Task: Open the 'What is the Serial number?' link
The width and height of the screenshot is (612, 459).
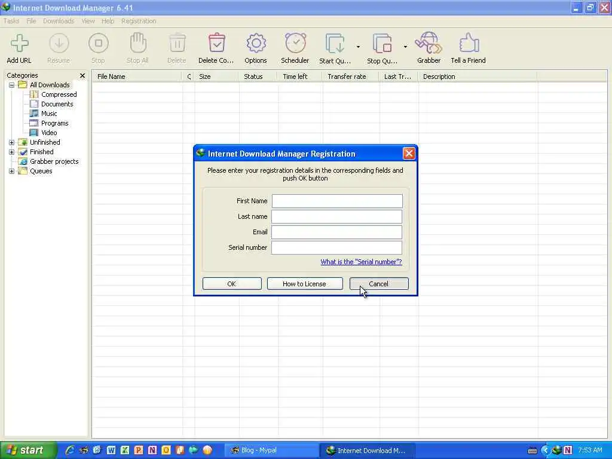Action: pyautogui.click(x=361, y=262)
